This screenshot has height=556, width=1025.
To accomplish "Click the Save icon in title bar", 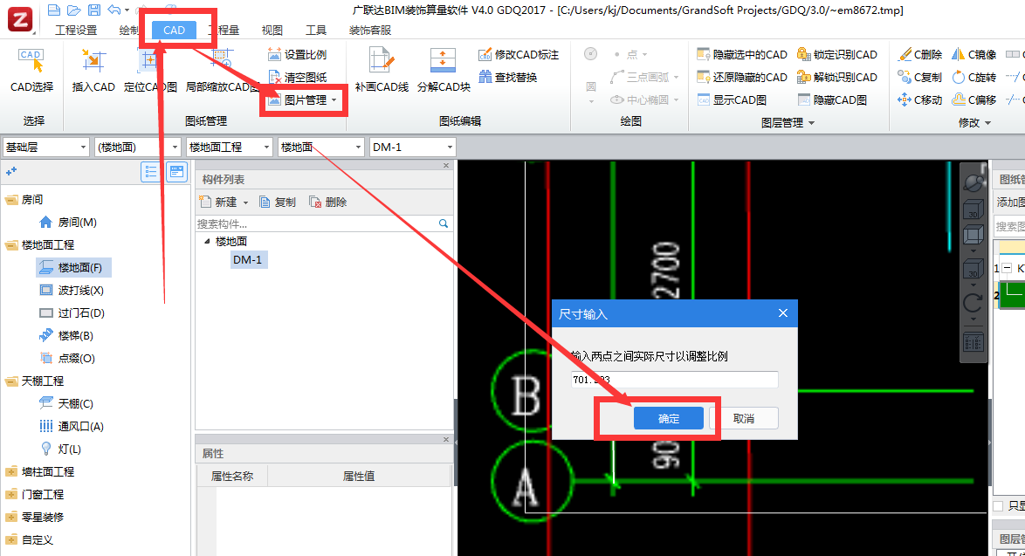I will click(94, 10).
